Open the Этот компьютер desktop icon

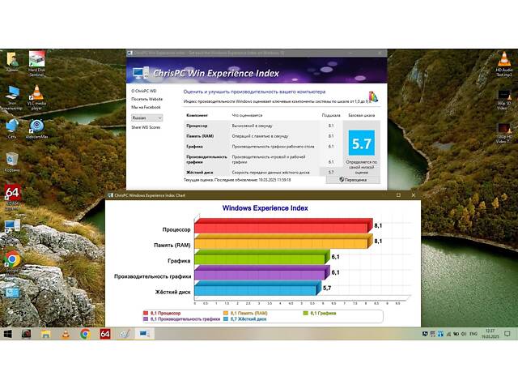click(x=12, y=97)
